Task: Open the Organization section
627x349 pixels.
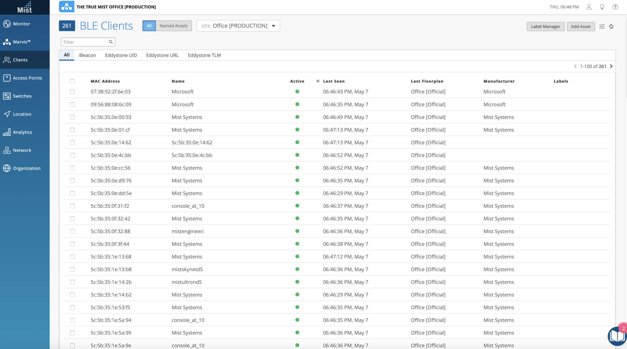Action: [26, 168]
